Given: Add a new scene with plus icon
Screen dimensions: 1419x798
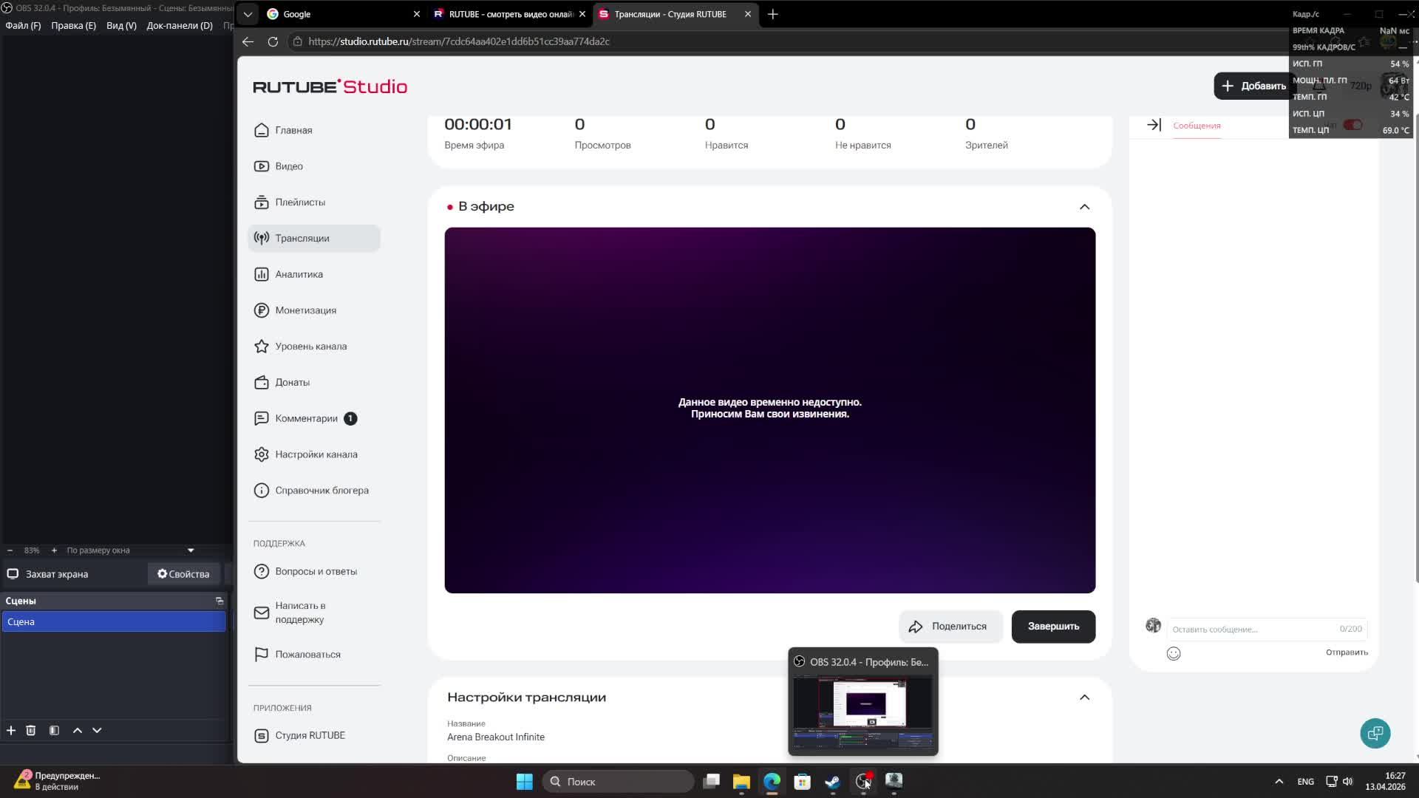Looking at the screenshot, I should pos(11,730).
